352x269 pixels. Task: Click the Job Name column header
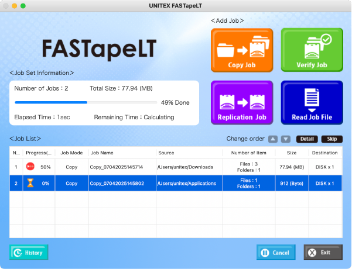(122, 153)
